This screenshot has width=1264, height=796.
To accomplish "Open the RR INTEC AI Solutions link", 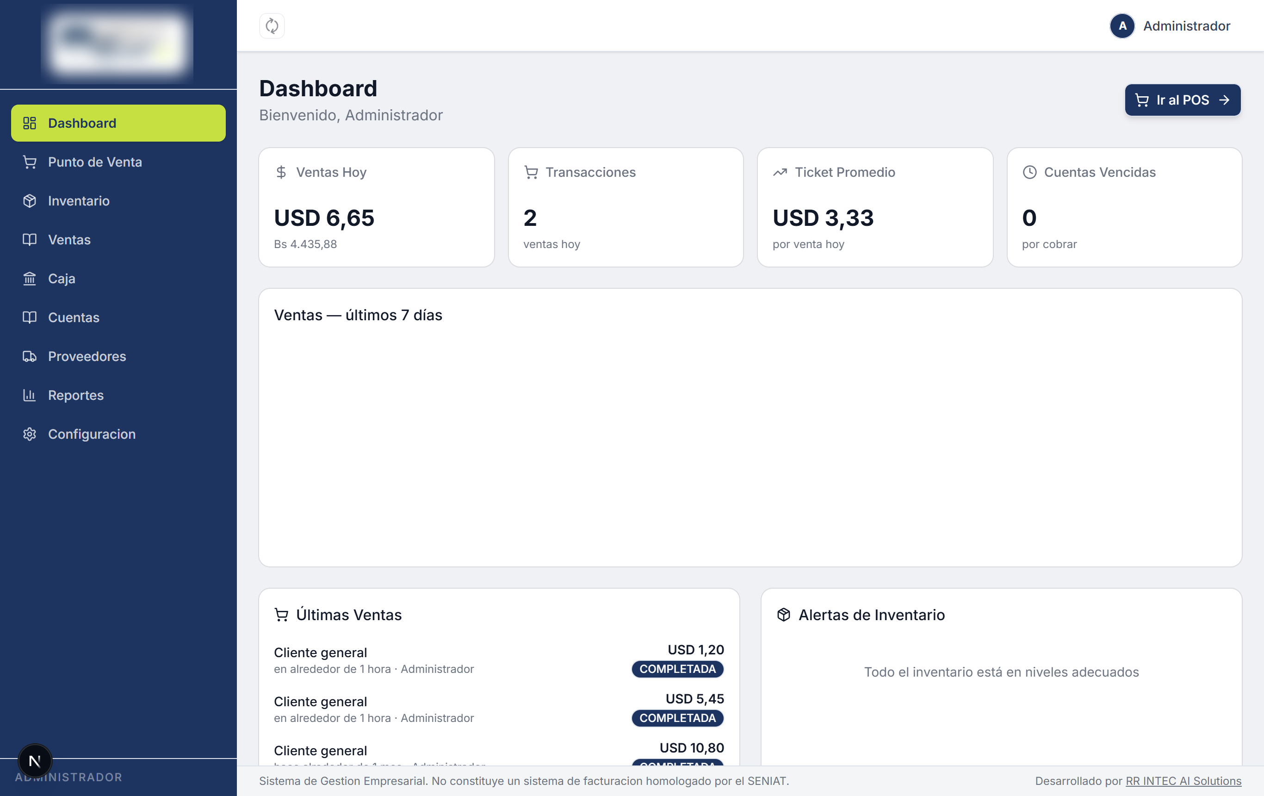I will tap(1183, 781).
